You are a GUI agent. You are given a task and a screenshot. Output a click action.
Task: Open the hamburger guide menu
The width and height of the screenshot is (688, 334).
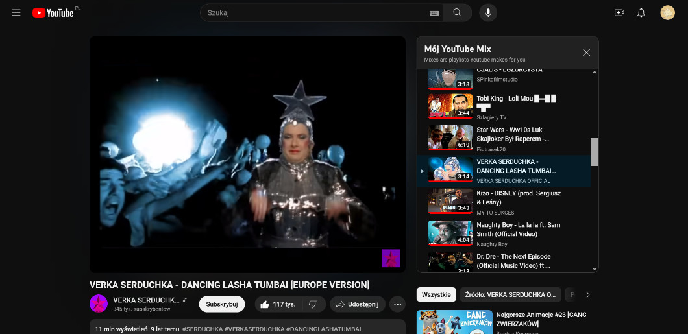pos(16,13)
